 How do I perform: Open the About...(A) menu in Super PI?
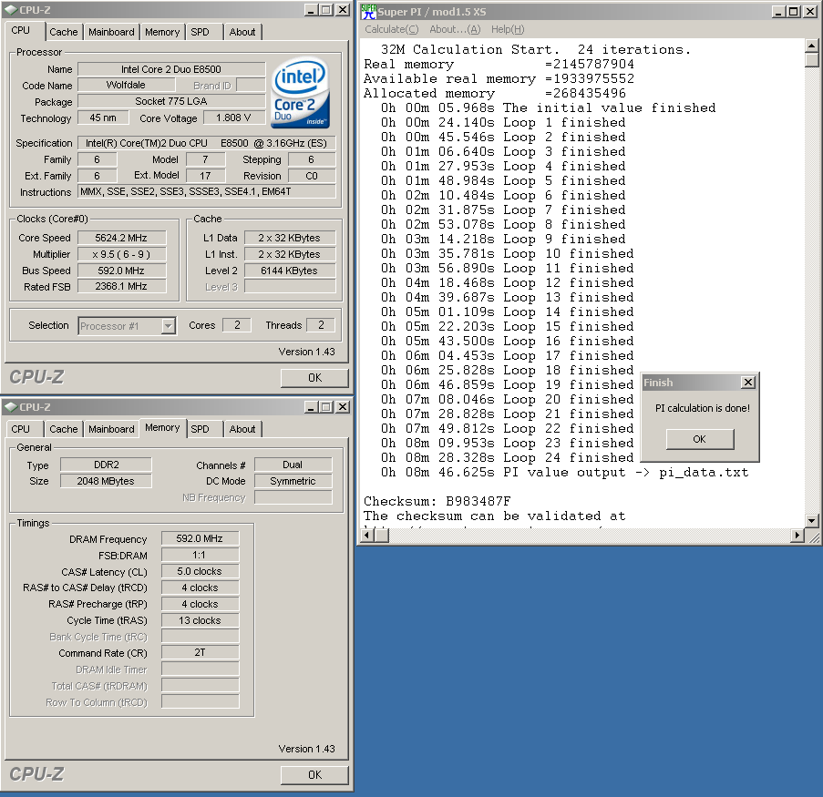(x=455, y=29)
